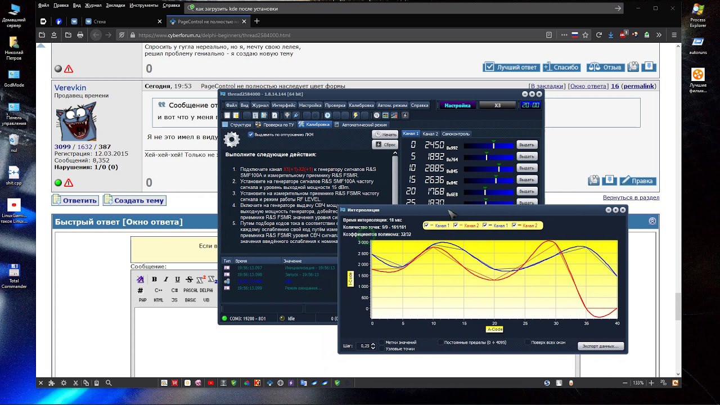Click the Шаг value field 0,25

tap(364, 346)
